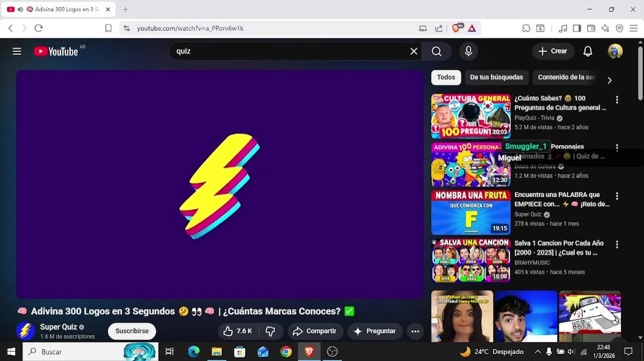This screenshot has height=361, width=644.
Task: Open the Windows Start menu
Action: 11,351
